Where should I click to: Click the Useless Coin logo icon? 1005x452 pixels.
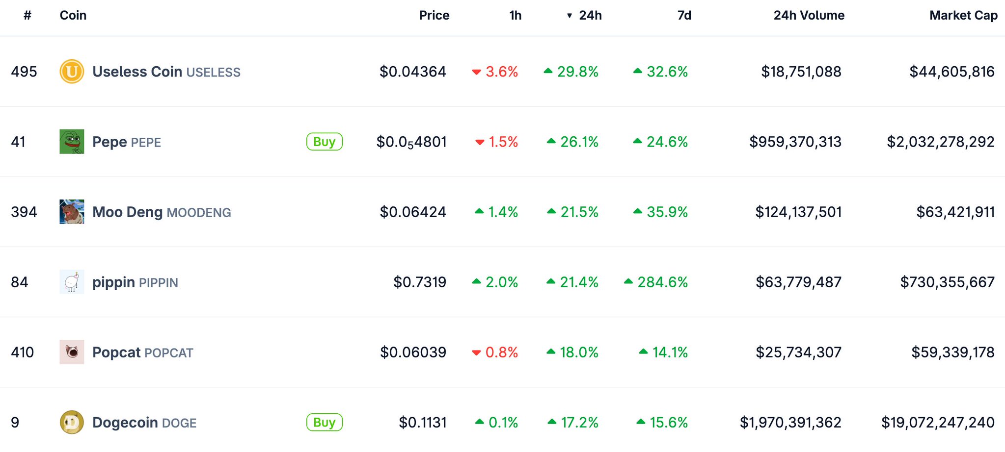[72, 72]
